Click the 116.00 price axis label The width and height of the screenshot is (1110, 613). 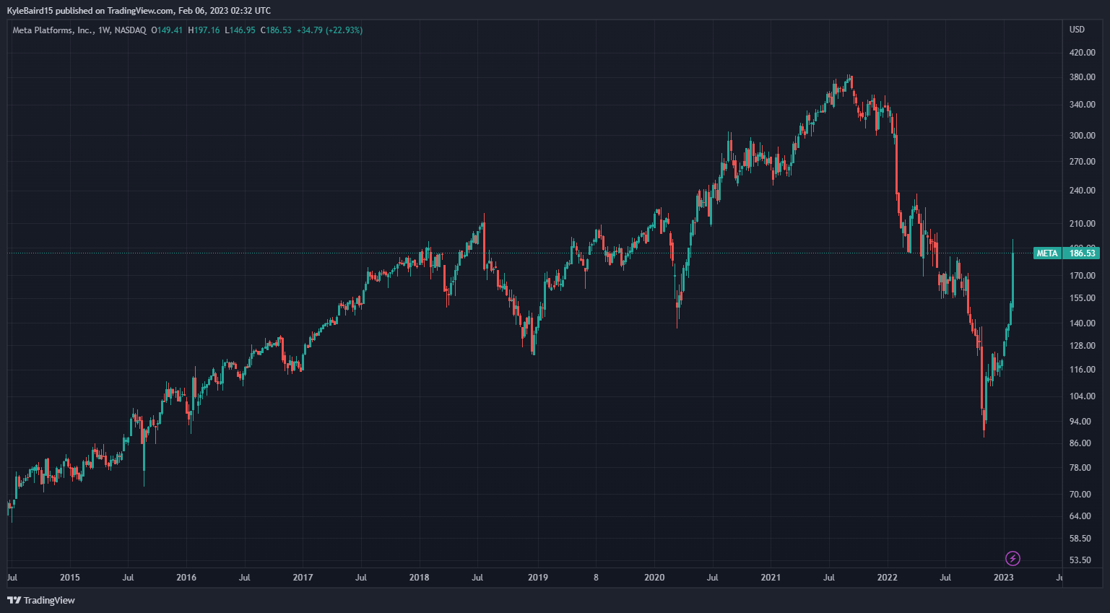1082,370
